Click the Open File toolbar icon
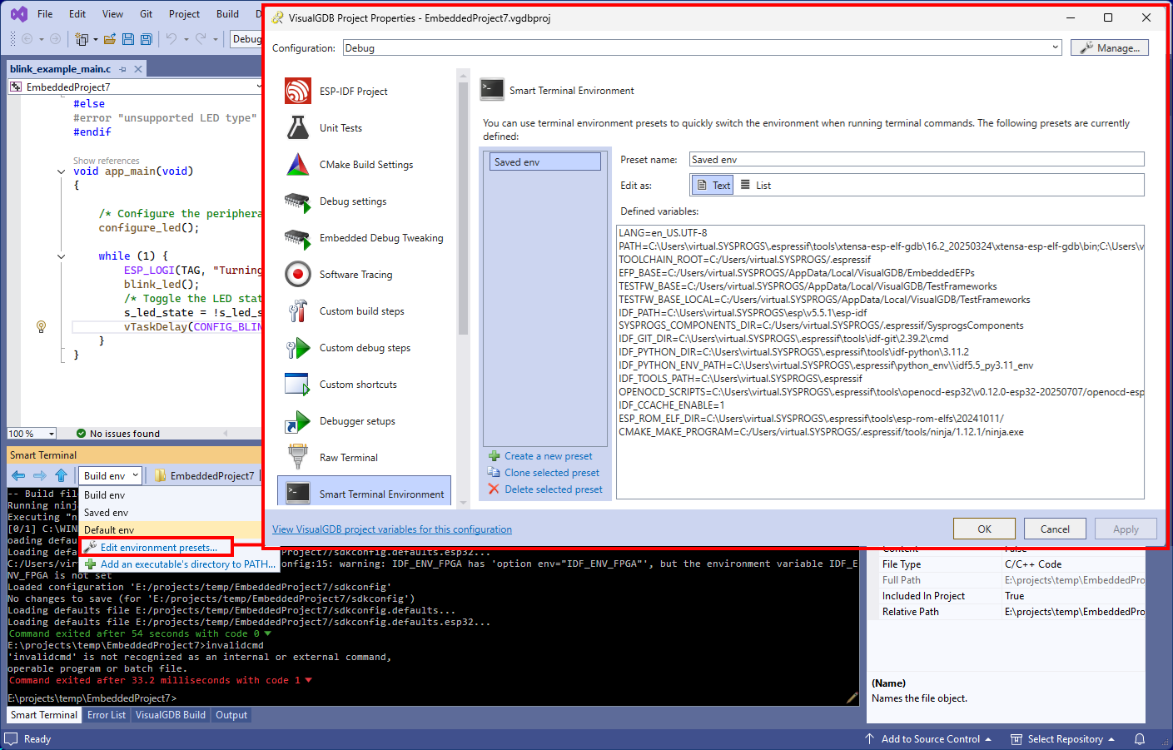 [x=110, y=38]
